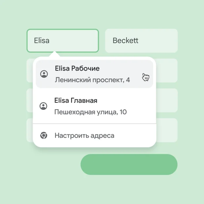The image size is (204, 204).
Task: Select the "Elisa Рабочие" suggestion title
Action: pos(77,69)
